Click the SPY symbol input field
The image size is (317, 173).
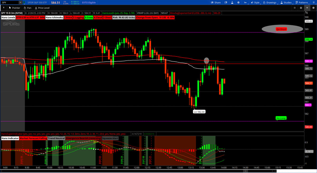10,2
